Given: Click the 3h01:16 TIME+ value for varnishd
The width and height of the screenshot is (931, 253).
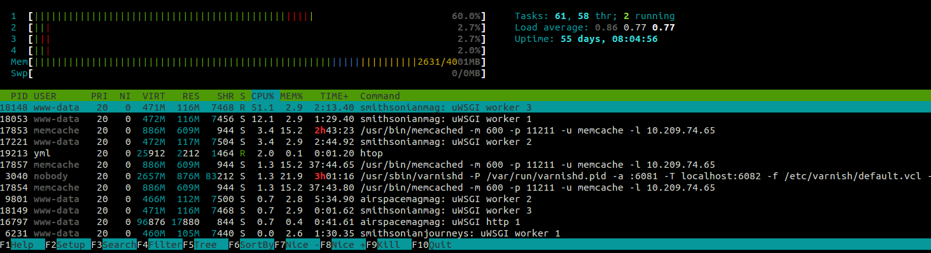Looking at the screenshot, I should 334,176.
